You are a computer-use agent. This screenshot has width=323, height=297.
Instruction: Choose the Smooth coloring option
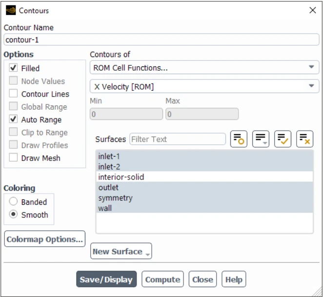pos(14,215)
